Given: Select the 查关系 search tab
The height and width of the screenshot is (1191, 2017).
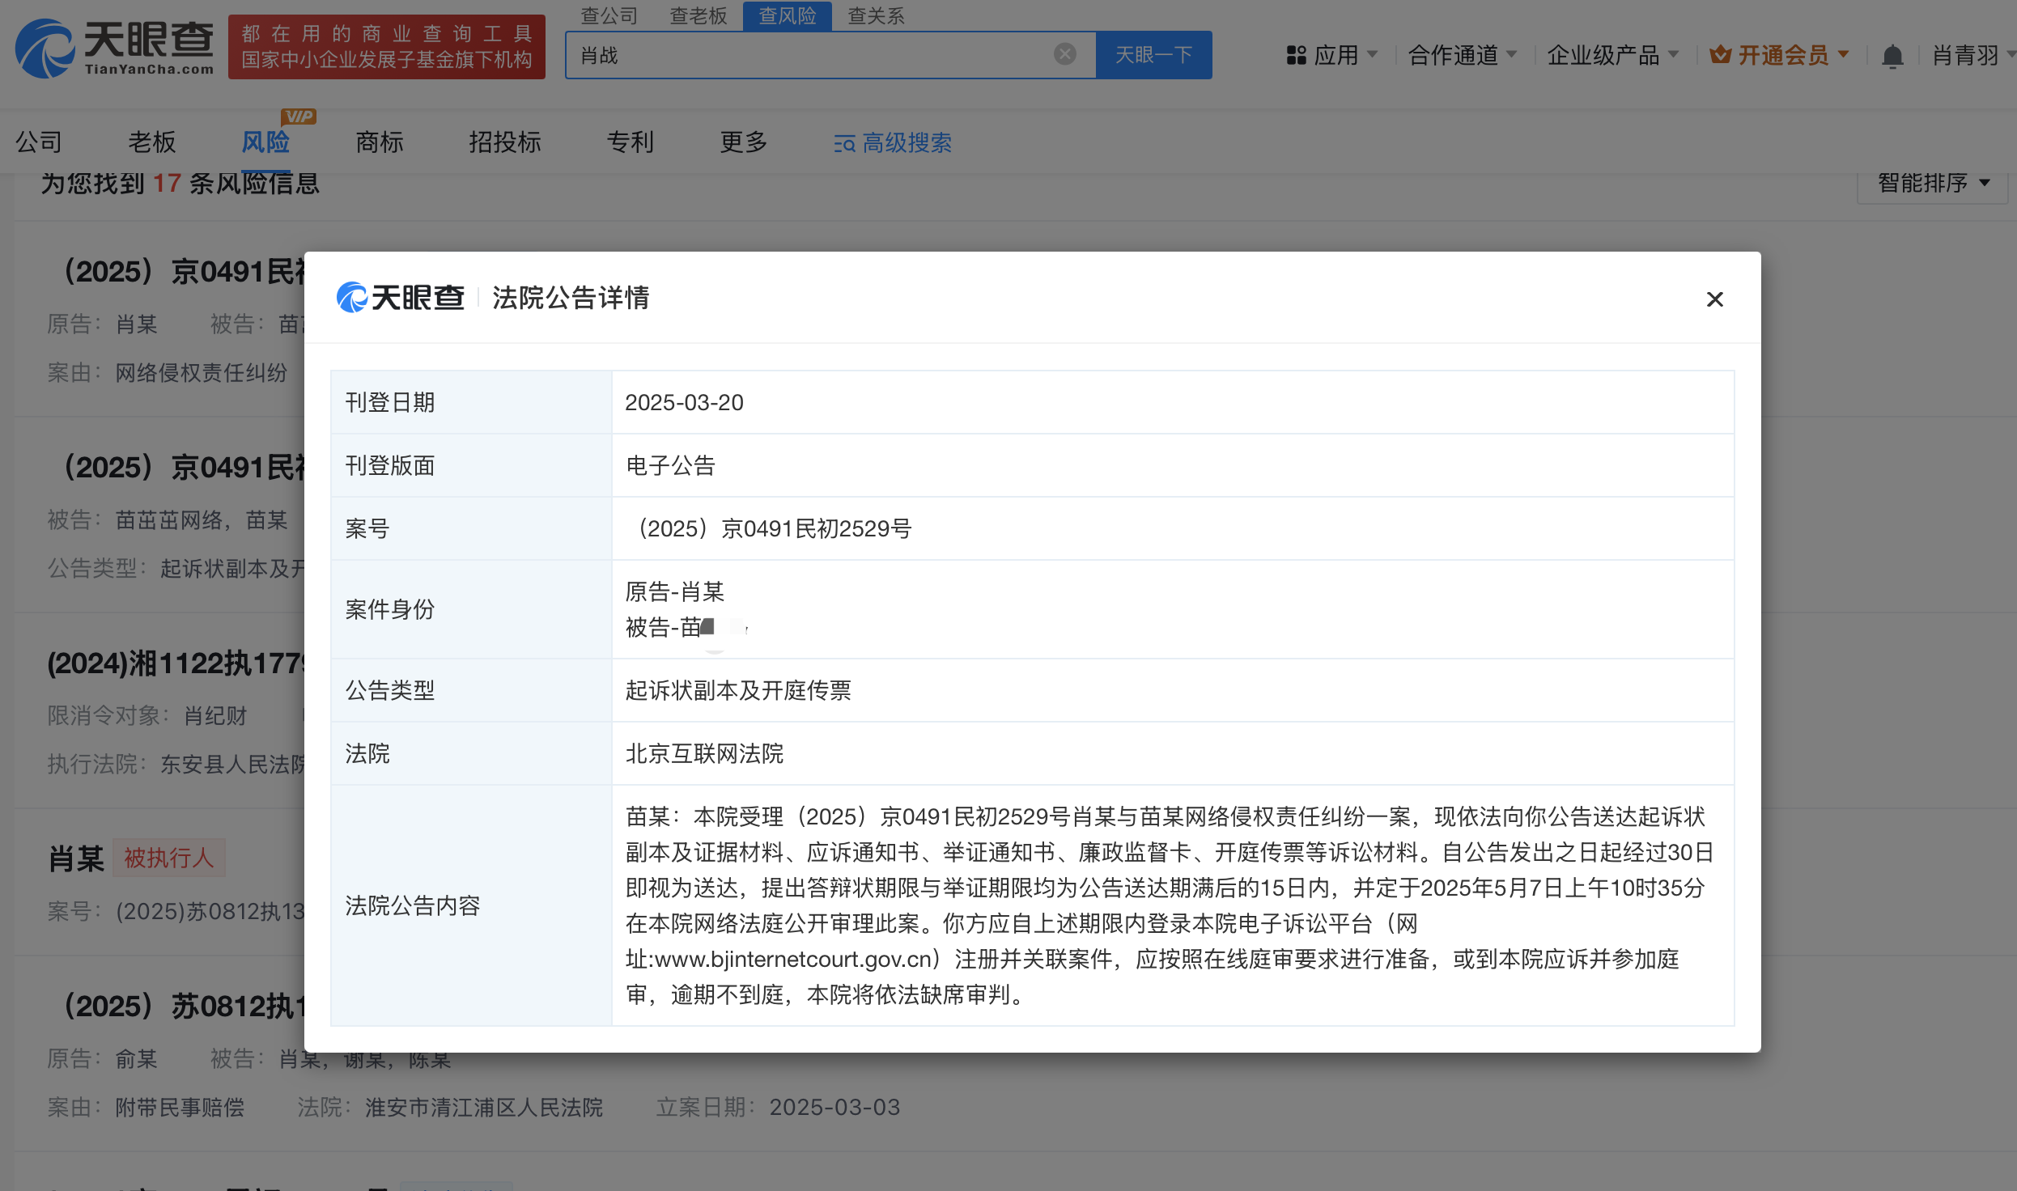Looking at the screenshot, I should [x=876, y=15].
